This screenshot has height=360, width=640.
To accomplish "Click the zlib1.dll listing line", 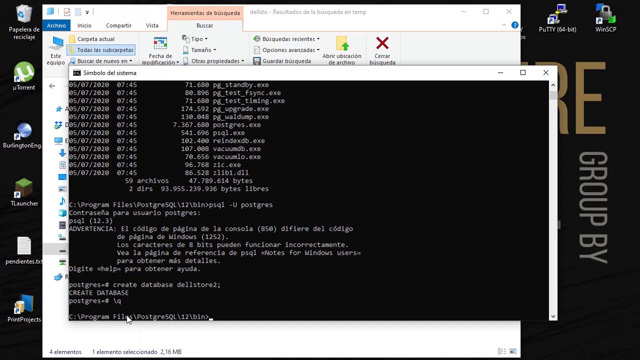I will [x=159, y=173].
